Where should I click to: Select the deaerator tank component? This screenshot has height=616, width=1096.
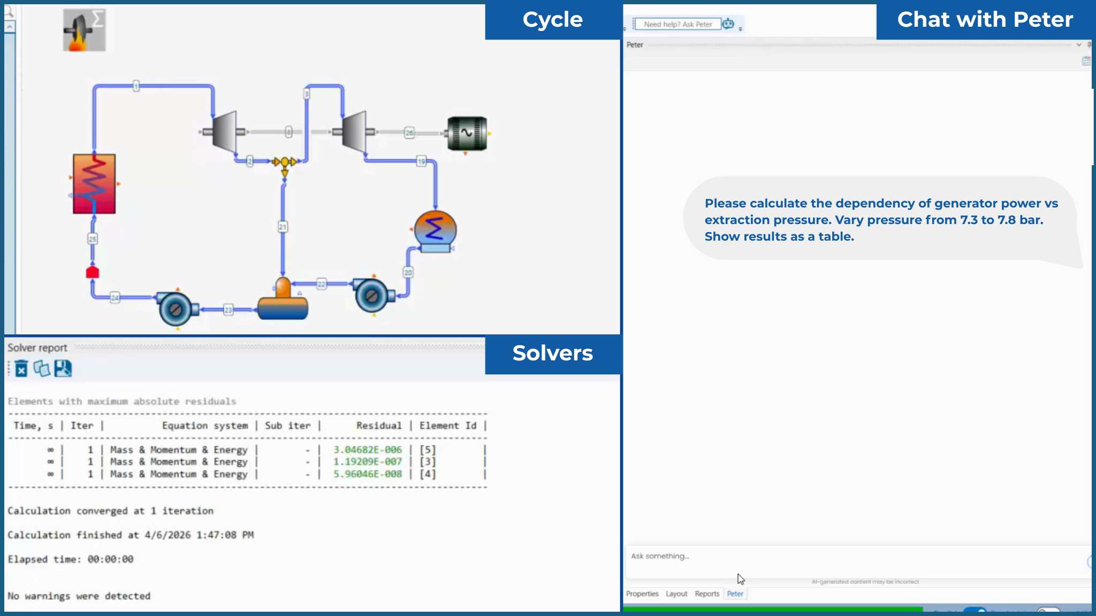283,299
